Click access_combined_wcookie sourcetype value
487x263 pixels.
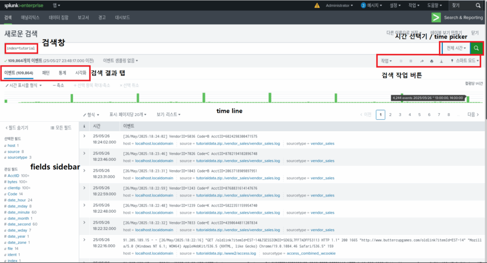tap(311, 253)
